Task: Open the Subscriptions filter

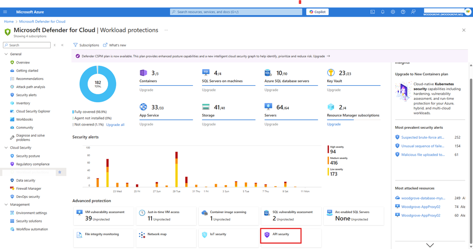Action: [86, 45]
